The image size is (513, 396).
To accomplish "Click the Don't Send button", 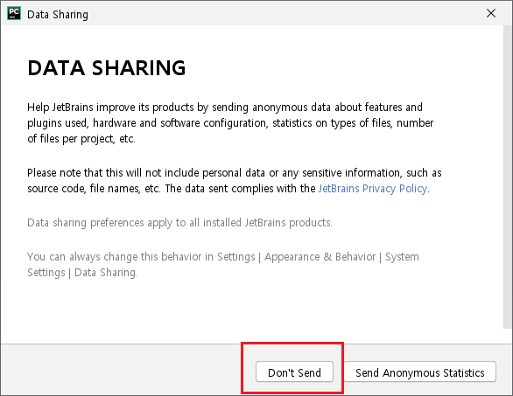I will coord(294,372).
